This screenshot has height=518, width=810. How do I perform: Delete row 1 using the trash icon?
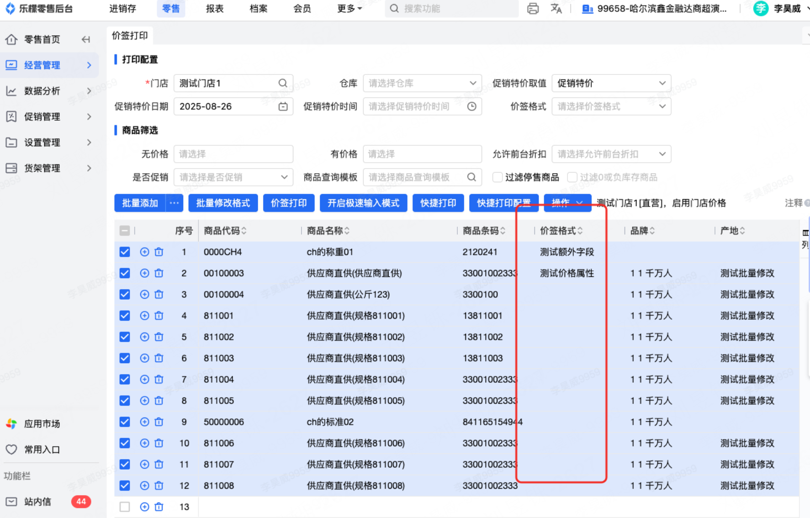[x=159, y=252]
